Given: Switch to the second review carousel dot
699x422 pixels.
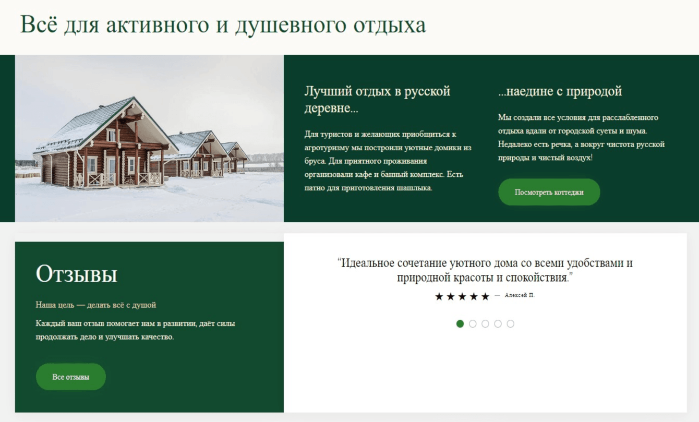Looking at the screenshot, I should pos(473,324).
